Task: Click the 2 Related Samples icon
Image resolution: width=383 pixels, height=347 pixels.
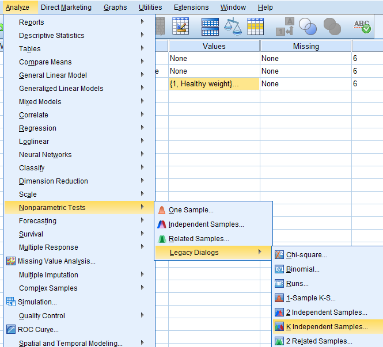Action: 279,341
